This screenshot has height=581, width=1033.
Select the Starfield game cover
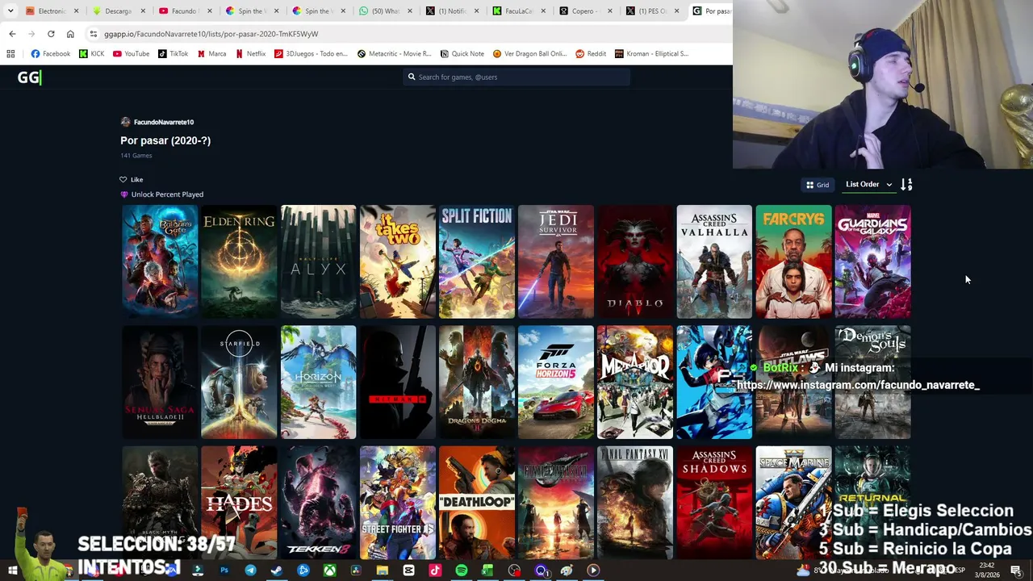pyautogui.click(x=239, y=382)
